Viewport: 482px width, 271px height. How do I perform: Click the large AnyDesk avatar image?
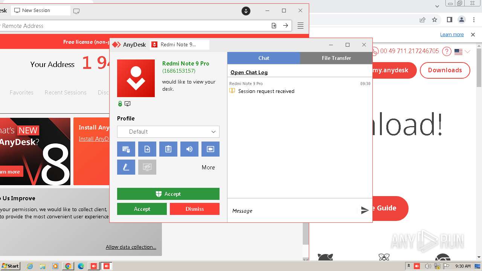click(136, 78)
